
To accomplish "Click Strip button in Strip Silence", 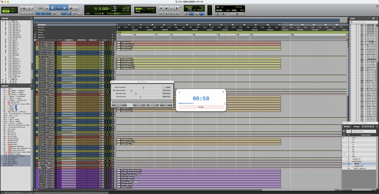I will tap(166, 105).
